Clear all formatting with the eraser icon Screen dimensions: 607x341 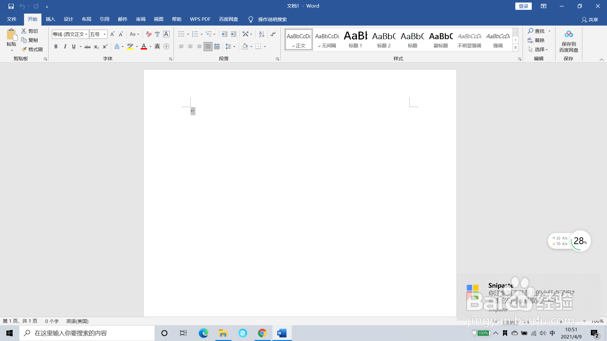pos(149,34)
